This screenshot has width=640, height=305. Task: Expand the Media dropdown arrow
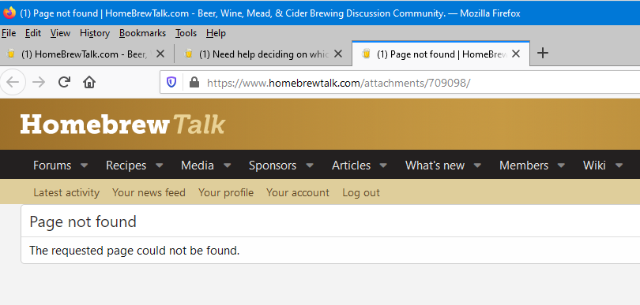click(x=228, y=166)
